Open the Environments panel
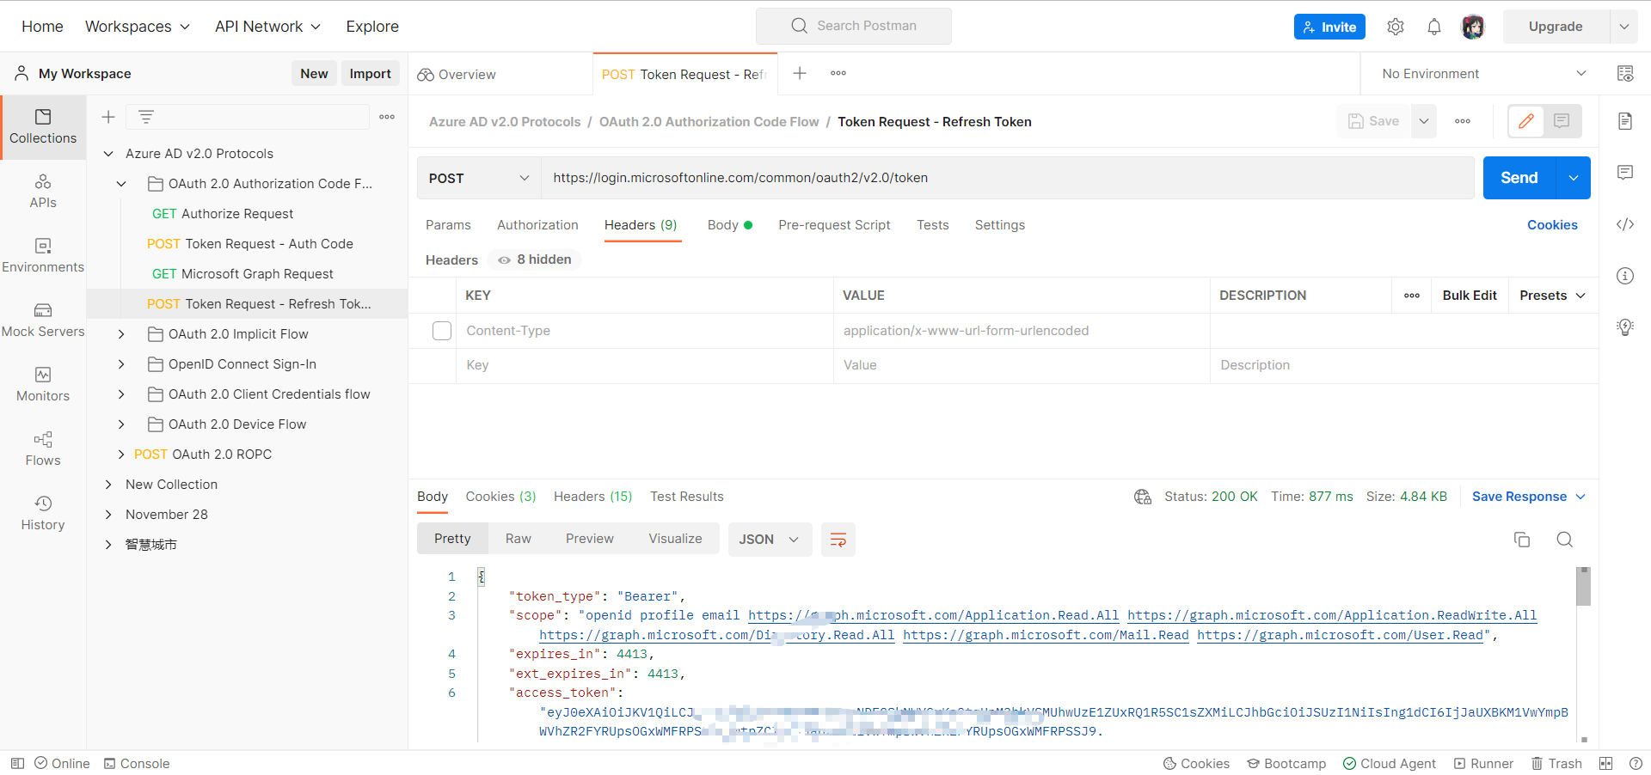Image resolution: width=1651 pixels, height=775 pixels. (x=43, y=255)
